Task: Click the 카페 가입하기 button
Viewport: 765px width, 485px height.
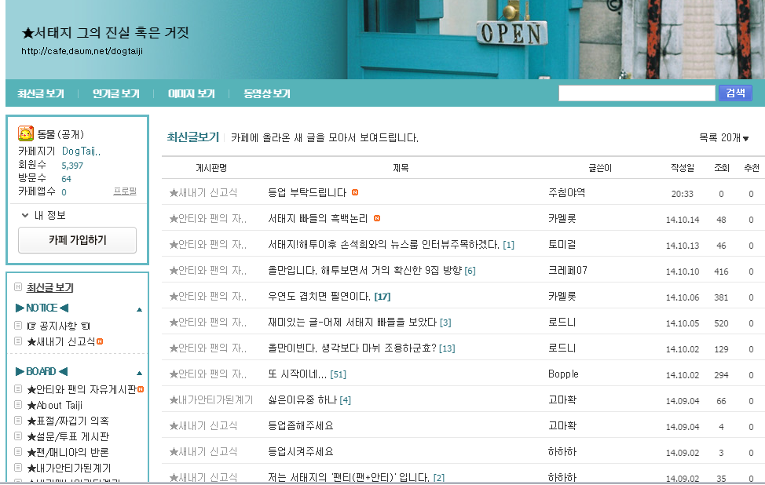Action: [77, 240]
